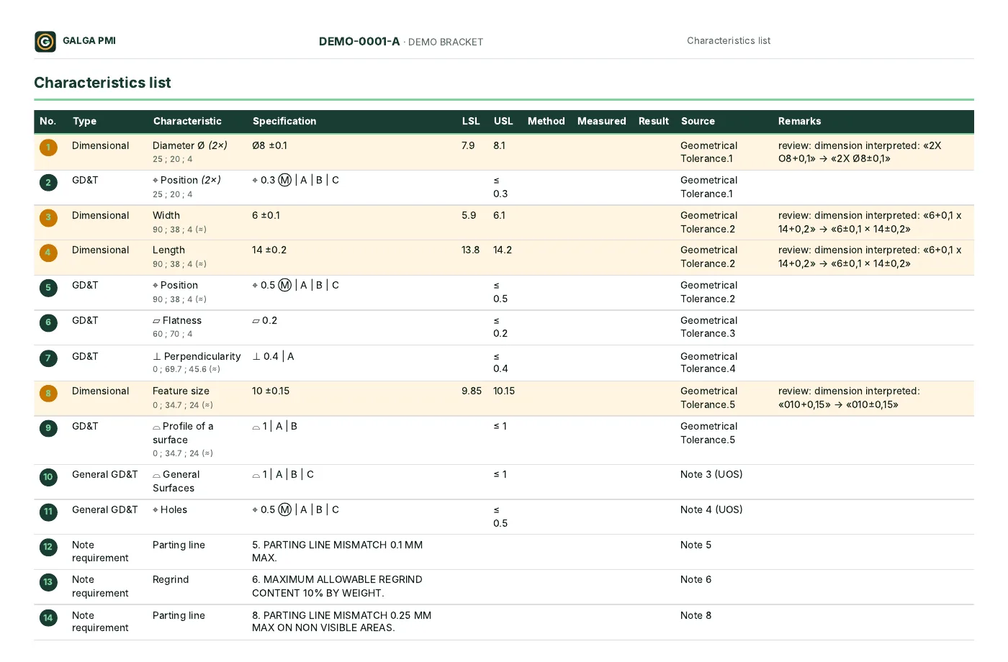Select the General Surfaces characteristic cell
The height and width of the screenshot is (662, 1008).
tap(176, 481)
